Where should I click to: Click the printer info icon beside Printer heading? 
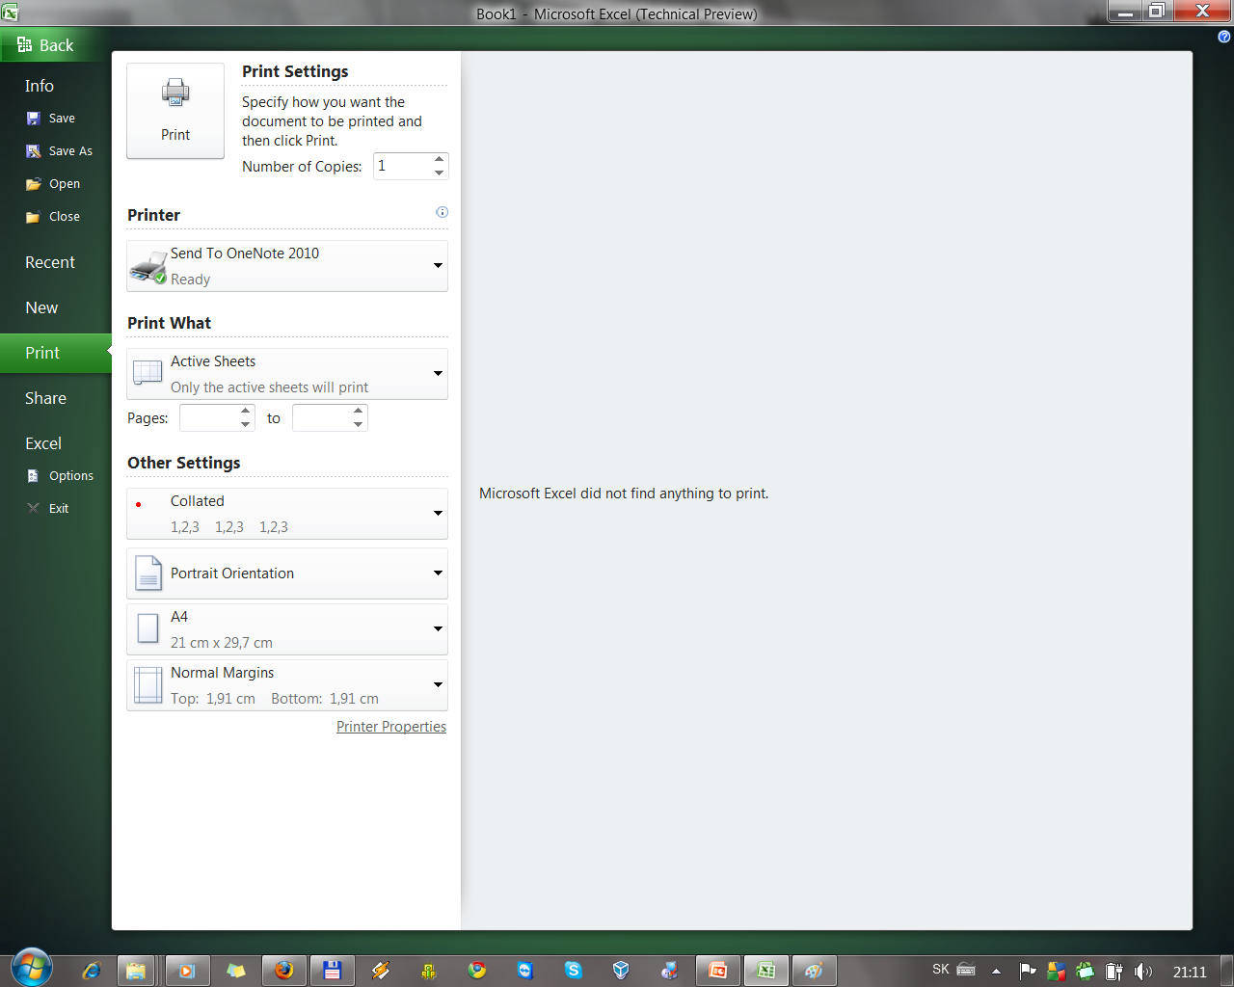(442, 212)
